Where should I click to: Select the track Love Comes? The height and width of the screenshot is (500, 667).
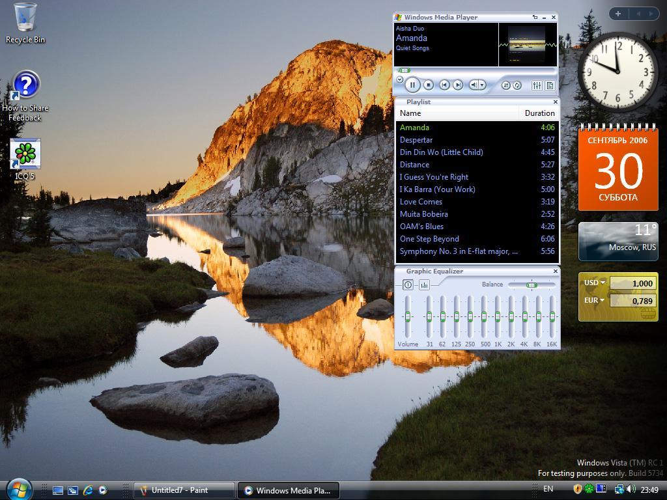click(477, 202)
